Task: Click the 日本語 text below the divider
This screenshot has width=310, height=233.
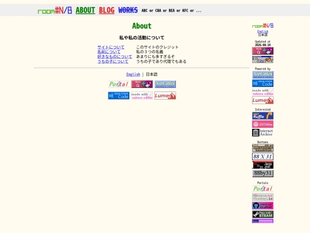Action: coord(152,74)
